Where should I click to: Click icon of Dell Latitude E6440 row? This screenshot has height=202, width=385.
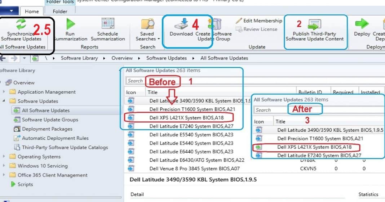131,152
